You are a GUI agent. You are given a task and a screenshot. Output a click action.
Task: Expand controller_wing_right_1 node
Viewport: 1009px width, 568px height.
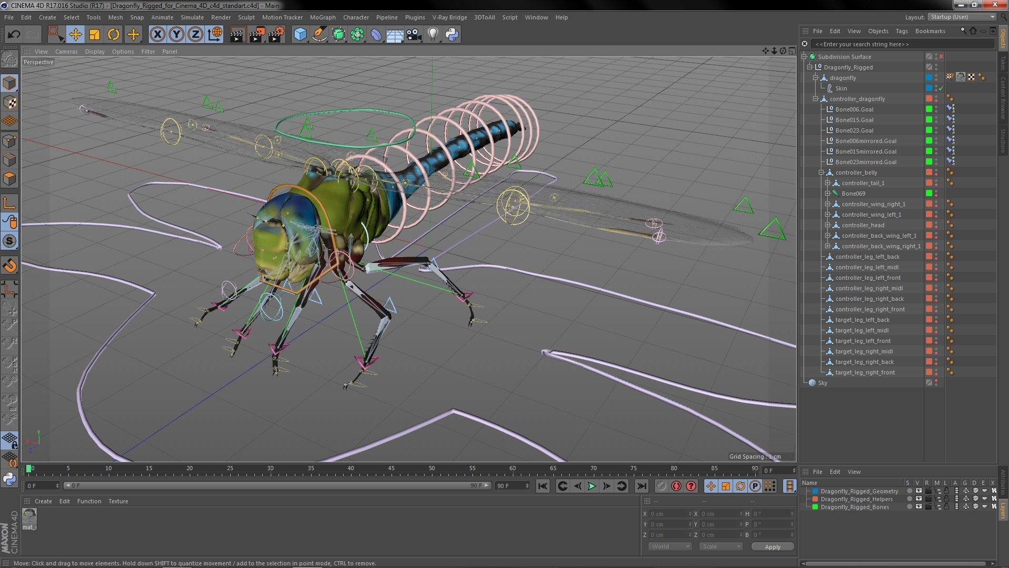point(828,204)
